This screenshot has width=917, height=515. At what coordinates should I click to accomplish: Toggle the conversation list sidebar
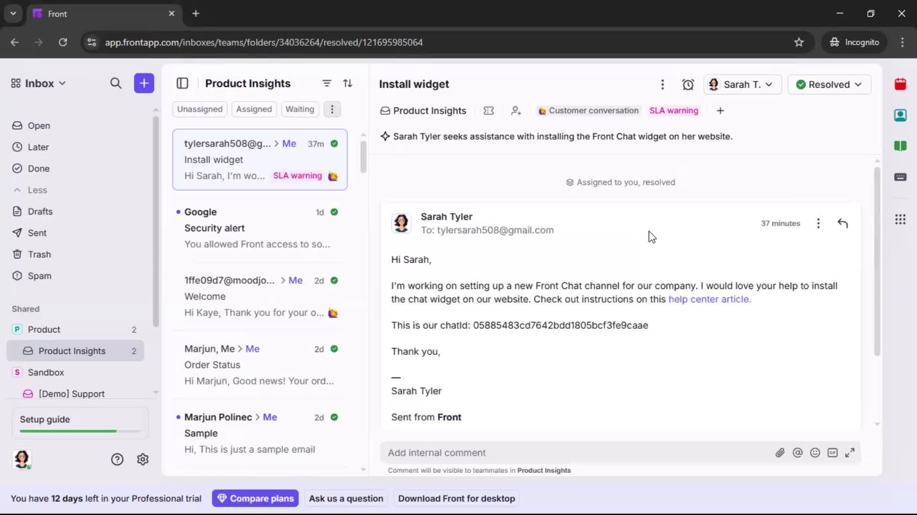(x=182, y=83)
